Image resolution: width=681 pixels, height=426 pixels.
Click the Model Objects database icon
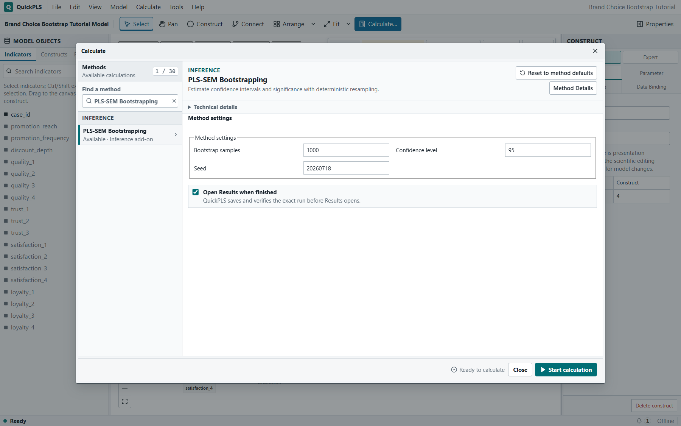click(x=7, y=41)
